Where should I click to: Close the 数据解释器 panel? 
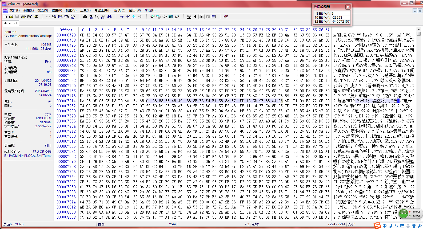pyautogui.click(x=348, y=7)
